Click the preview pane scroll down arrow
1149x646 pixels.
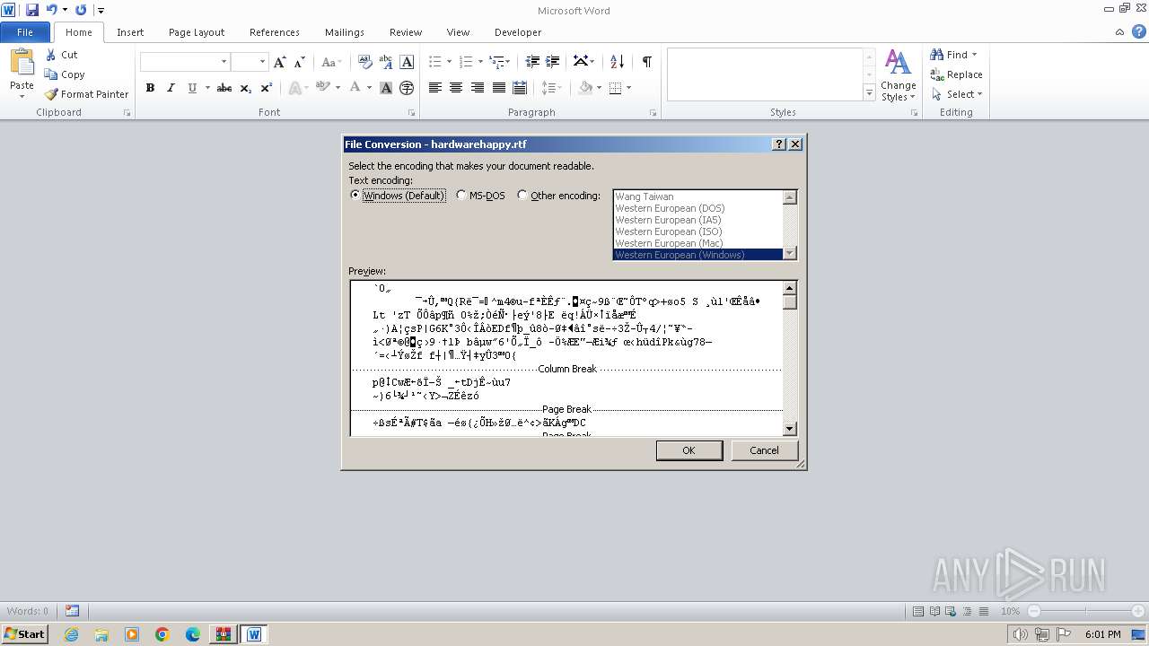pos(790,429)
